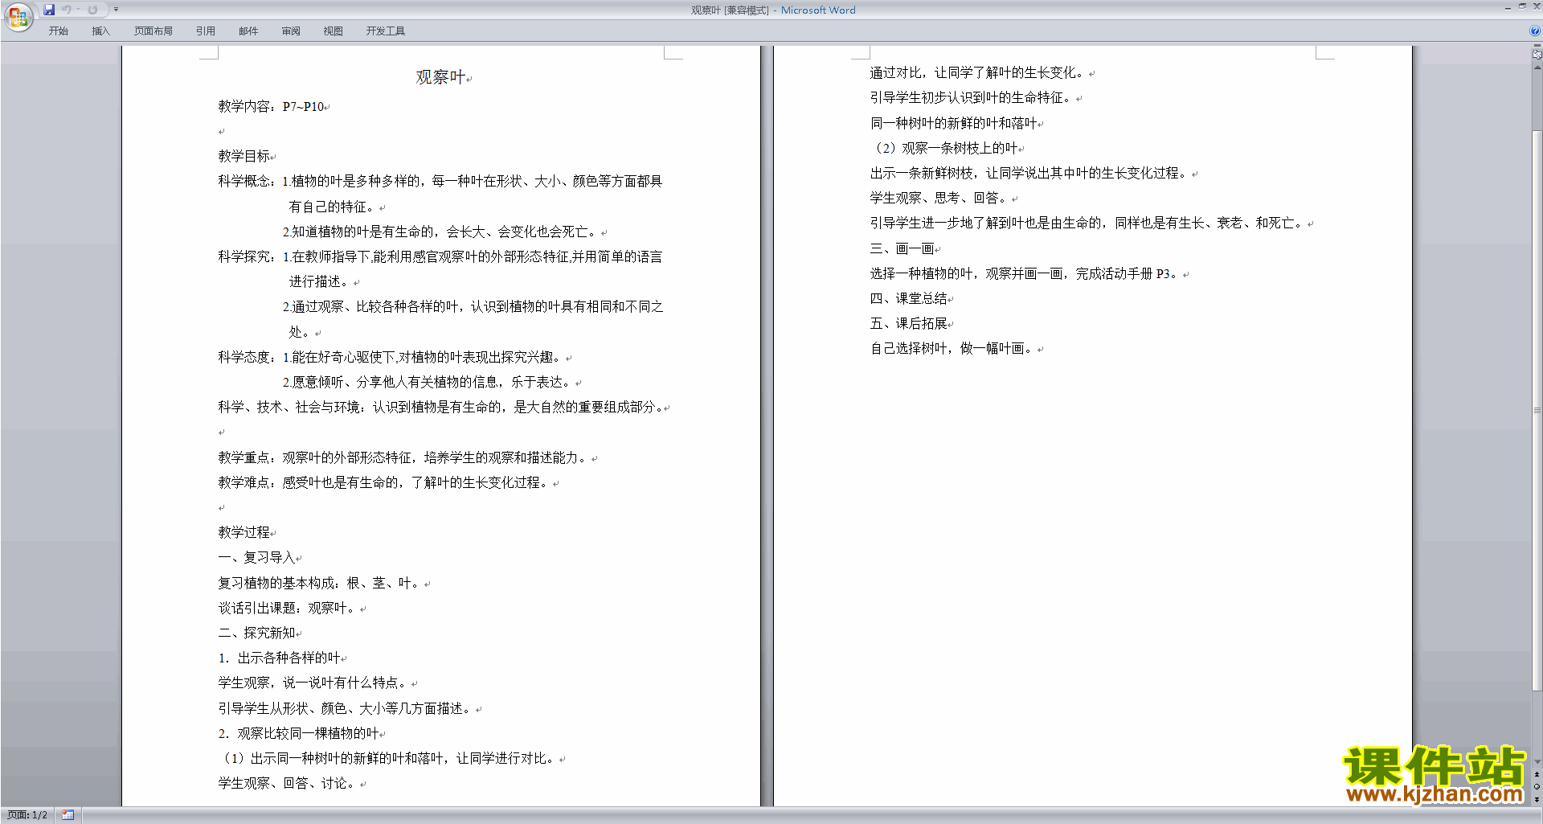Click the heading 五、课后拓展

(x=908, y=323)
